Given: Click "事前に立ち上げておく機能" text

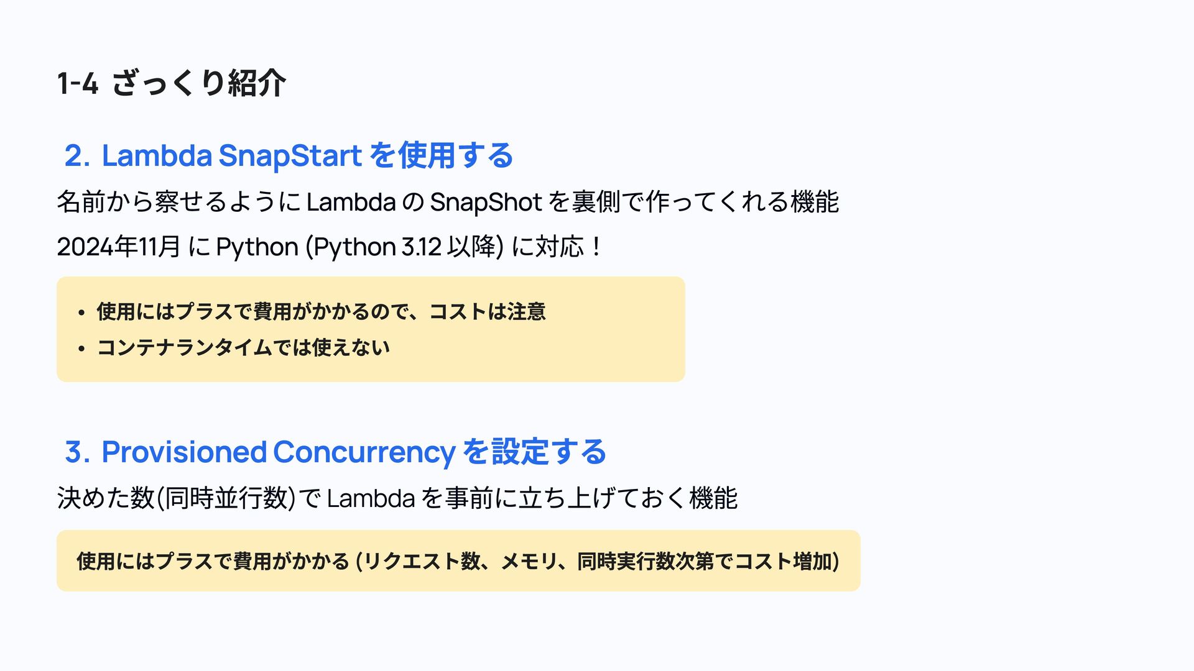Looking at the screenshot, I should point(591,498).
